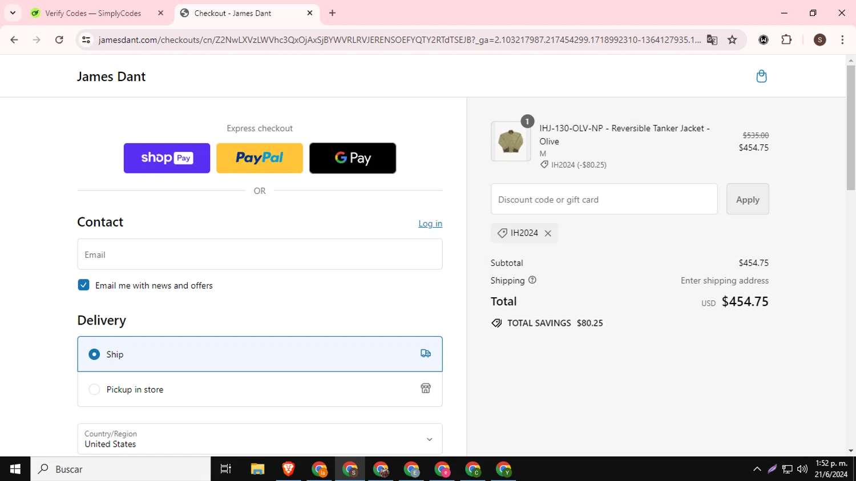The image size is (856, 481).
Task: Open File Explorer from the taskbar
Action: (x=257, y=469)
